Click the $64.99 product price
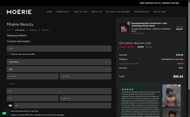The width and height of the screenshot is (190, 117). tap(179, 29)
